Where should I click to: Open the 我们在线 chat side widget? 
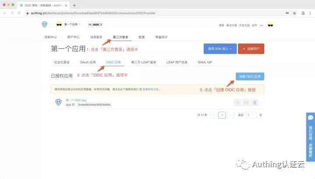311,137
